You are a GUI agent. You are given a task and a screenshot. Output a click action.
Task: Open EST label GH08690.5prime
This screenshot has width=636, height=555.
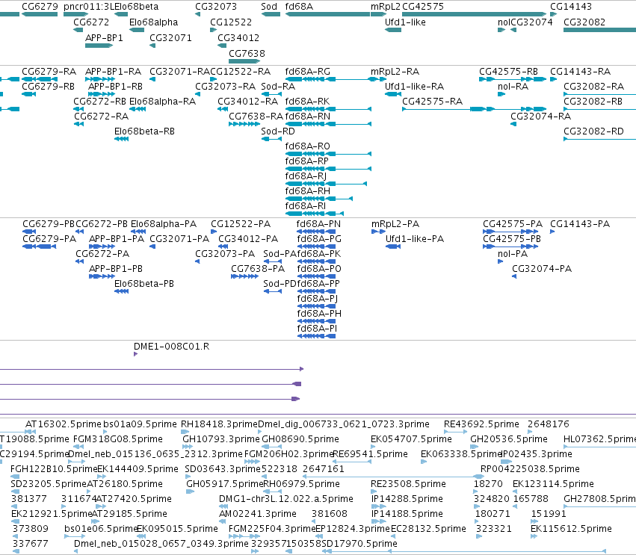(300, 439)
